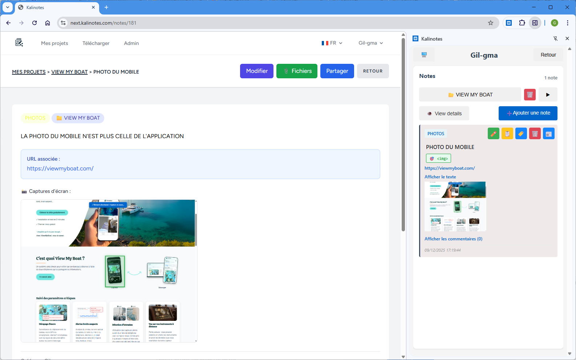
Task: Click the Kalinotes logo in the page header
Action: 19,43
